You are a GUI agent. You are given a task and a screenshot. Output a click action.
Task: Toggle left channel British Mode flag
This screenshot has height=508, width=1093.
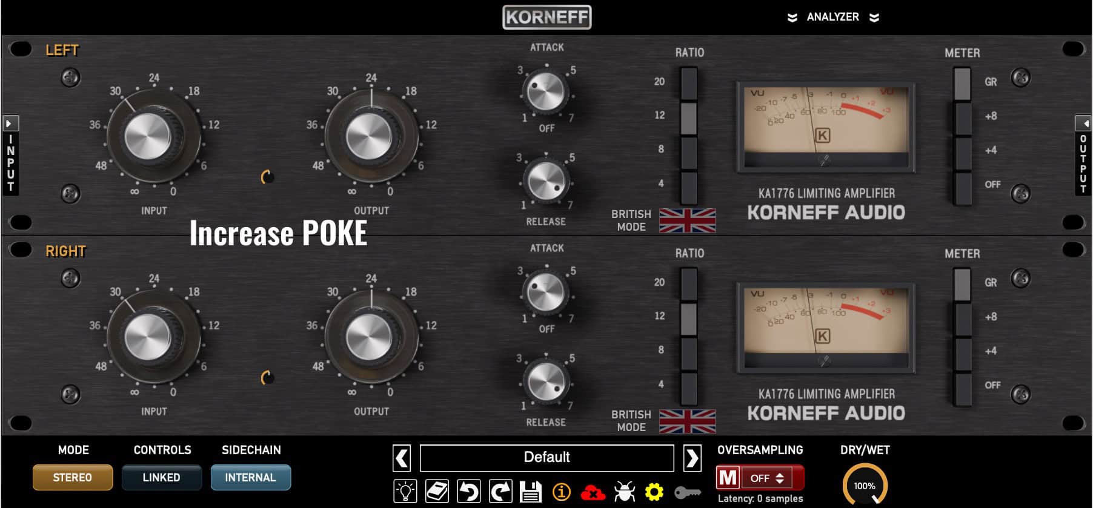(688, 220)
